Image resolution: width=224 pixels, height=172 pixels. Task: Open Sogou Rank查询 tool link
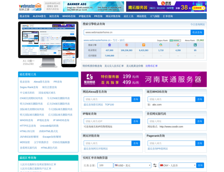29,87
